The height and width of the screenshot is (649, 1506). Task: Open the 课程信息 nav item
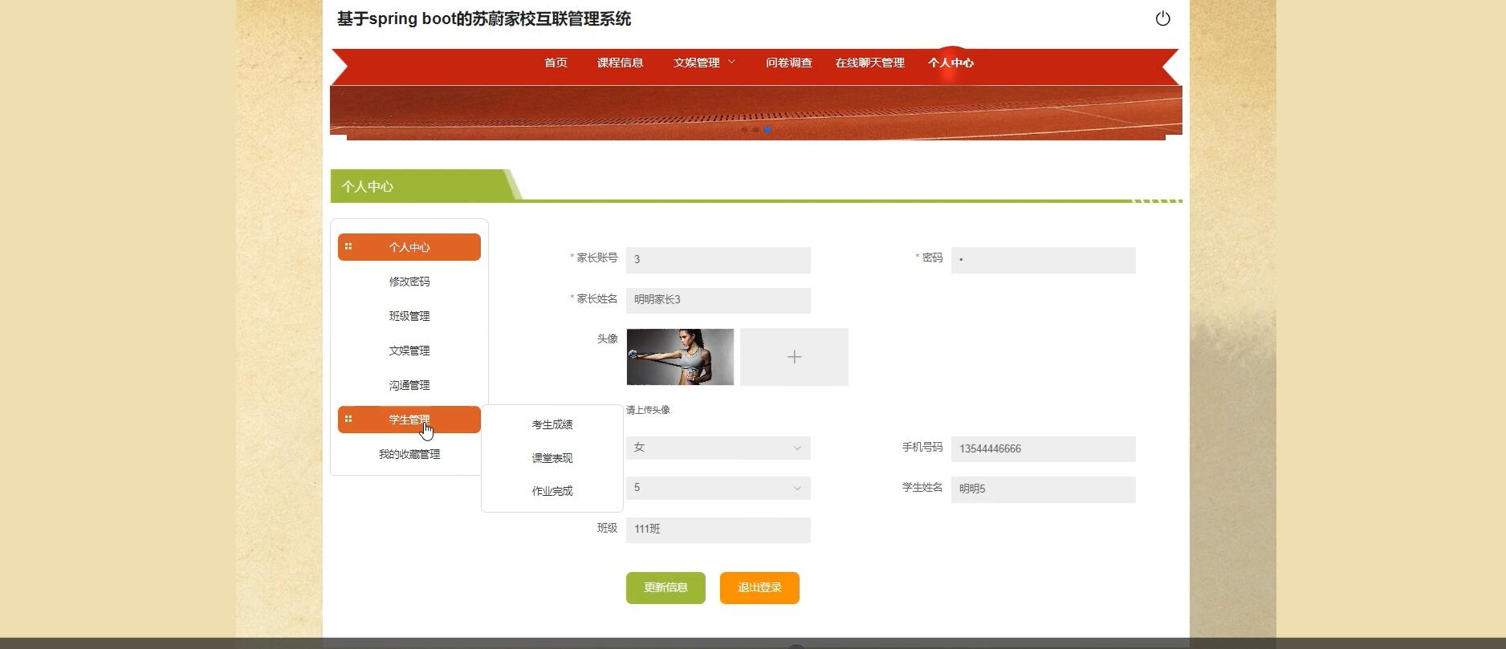(x=620, y=63)
